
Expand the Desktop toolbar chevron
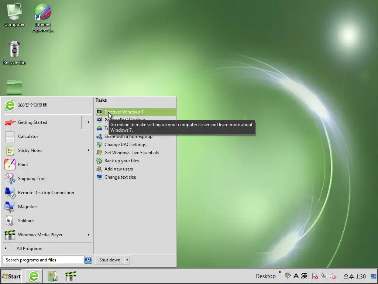pyautogui.click(x=280, y=272)
